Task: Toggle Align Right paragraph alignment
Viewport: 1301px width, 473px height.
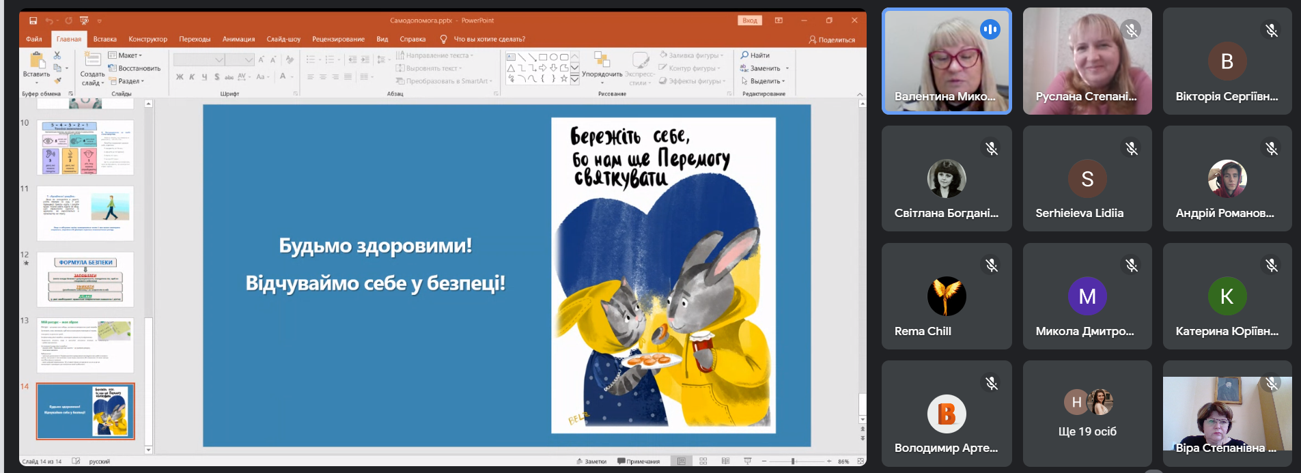Action: (x=335, y=77)
